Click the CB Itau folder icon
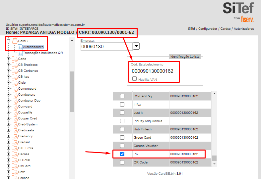The width and height of the screenshot is (261, 179). [x=15, y=77]
